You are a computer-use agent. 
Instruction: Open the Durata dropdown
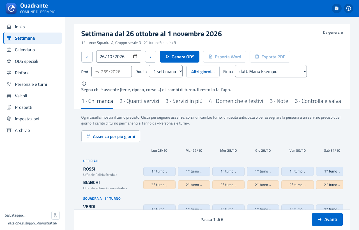click(x=166, y=71)
